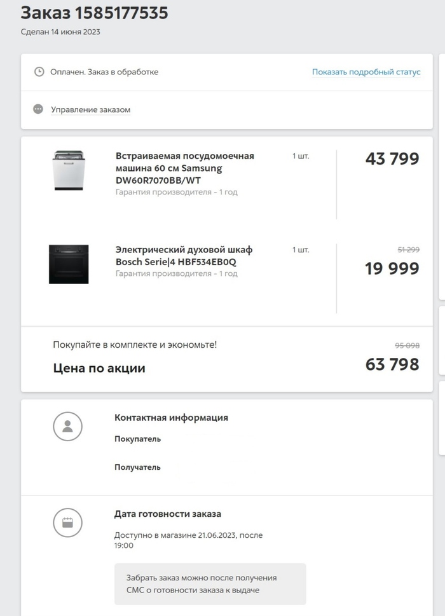Click the crossed-out oven price 51 299
The width and height of the screenshot is (445, 616).
coord(407,250)
